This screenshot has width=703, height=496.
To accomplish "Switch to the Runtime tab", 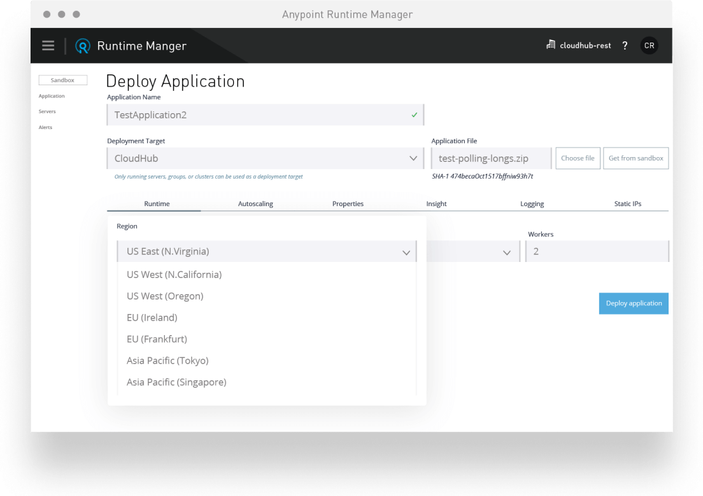I will click(157, 203).
